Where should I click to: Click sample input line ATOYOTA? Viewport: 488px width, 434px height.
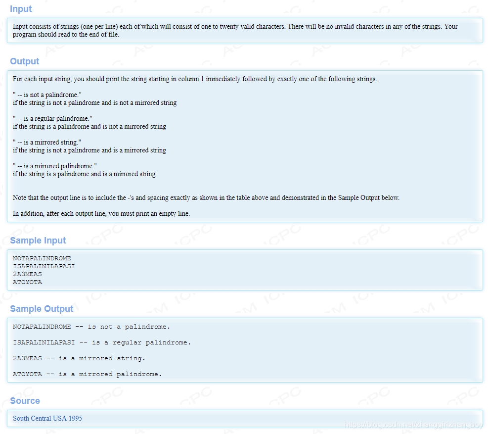[x=27, y=282]
